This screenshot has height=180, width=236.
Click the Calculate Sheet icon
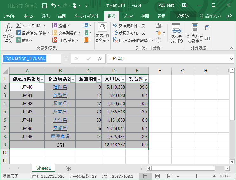(x=207, y=38)
